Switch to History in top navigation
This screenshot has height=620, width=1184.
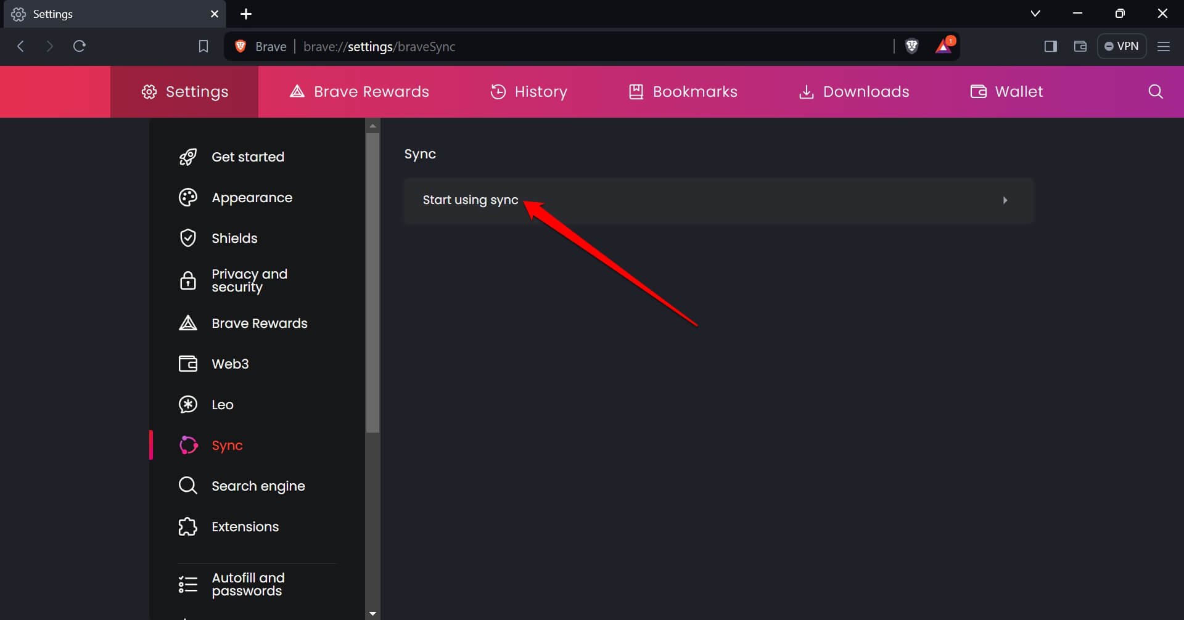point(528,92)
